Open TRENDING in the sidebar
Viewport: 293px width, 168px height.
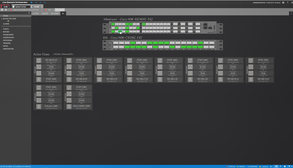(x=7, y=43)
